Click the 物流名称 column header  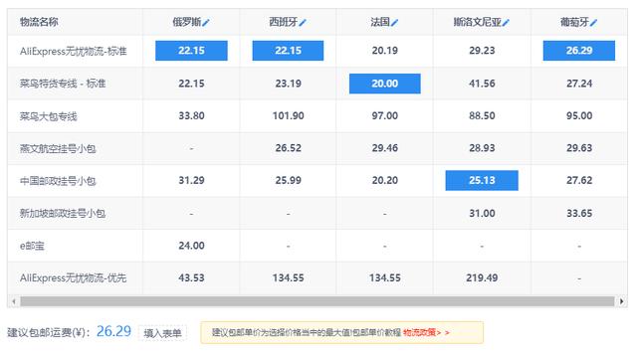[x=39, y=22]
